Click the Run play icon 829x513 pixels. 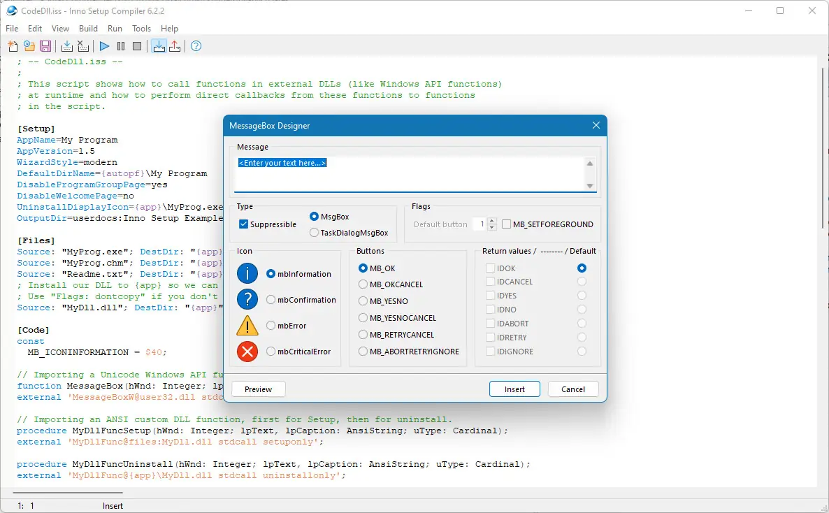[104, 46]
